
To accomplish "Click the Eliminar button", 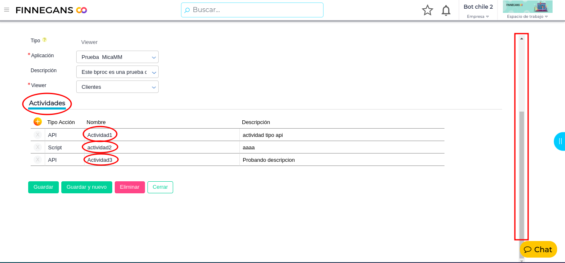I will coord(130,187).
